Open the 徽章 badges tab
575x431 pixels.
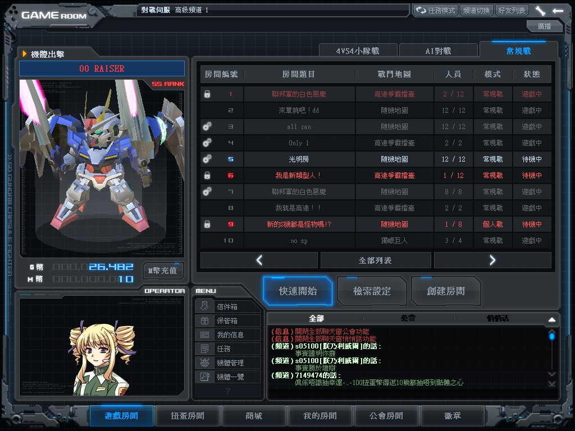(453, 416)
